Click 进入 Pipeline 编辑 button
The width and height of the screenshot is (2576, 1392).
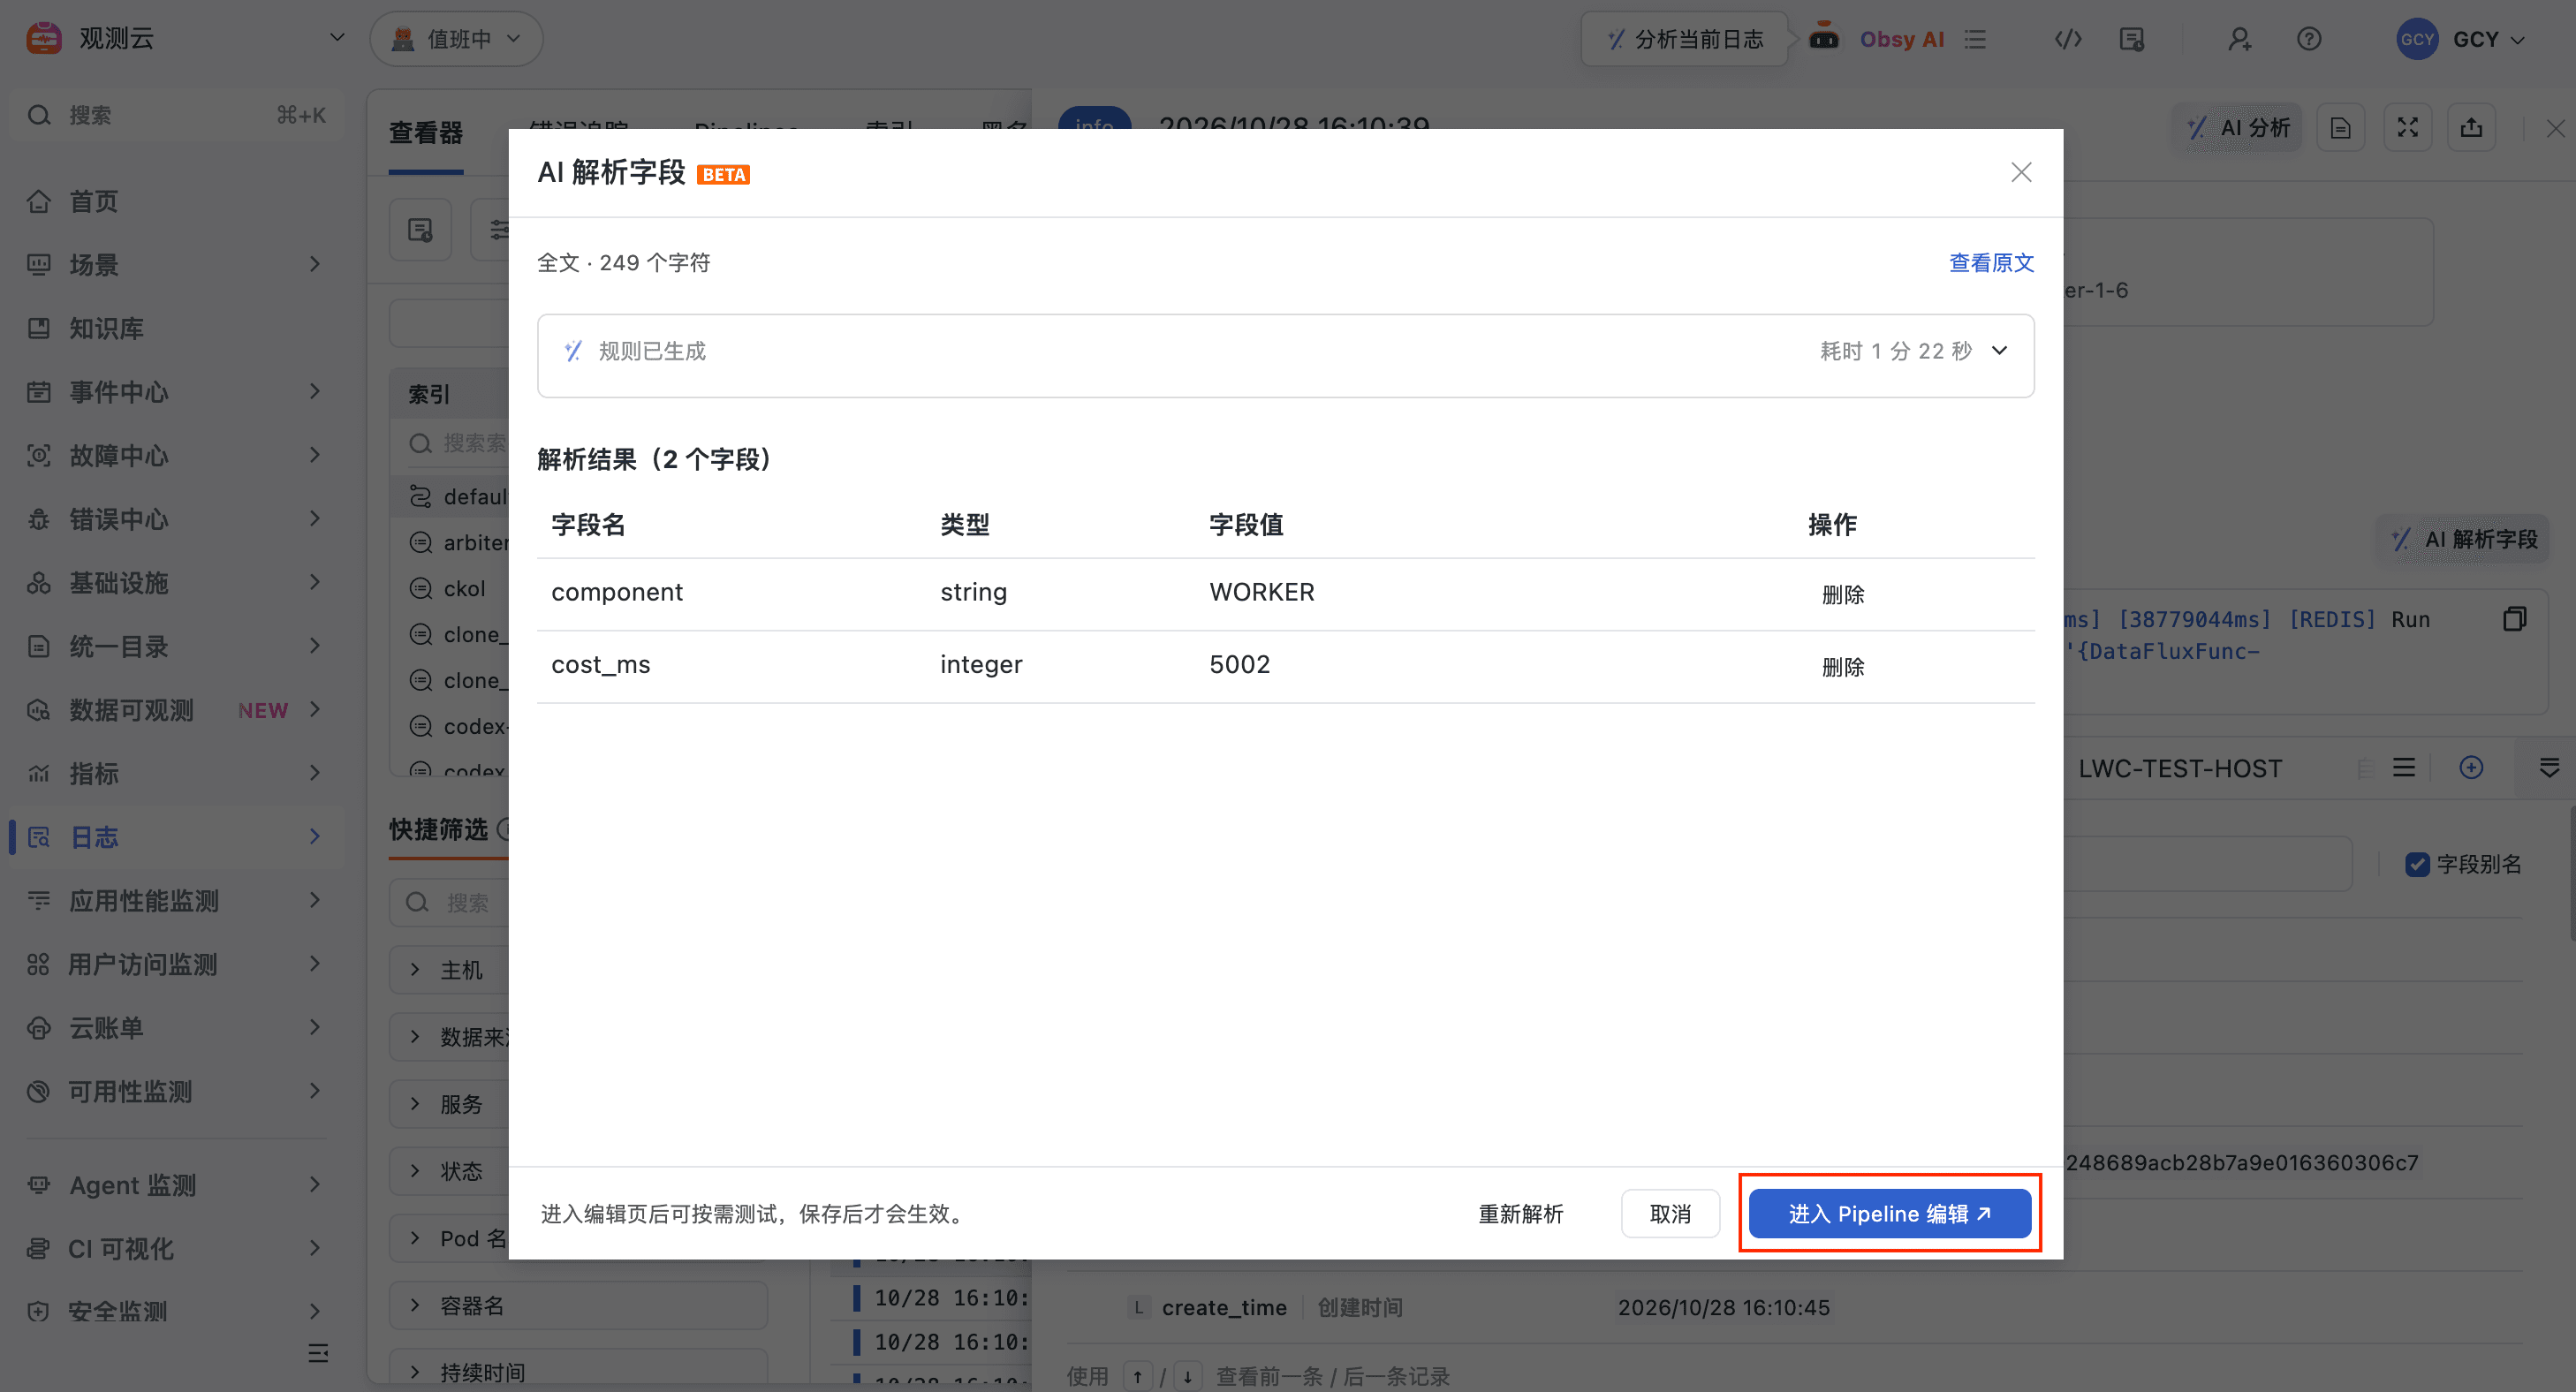click(1889, 1213)
